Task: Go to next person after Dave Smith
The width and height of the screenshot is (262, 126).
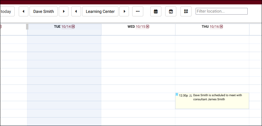Action: [x=64, y=11]
